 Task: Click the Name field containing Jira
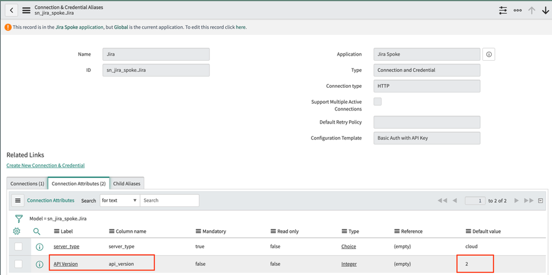[x=156, y=55]
